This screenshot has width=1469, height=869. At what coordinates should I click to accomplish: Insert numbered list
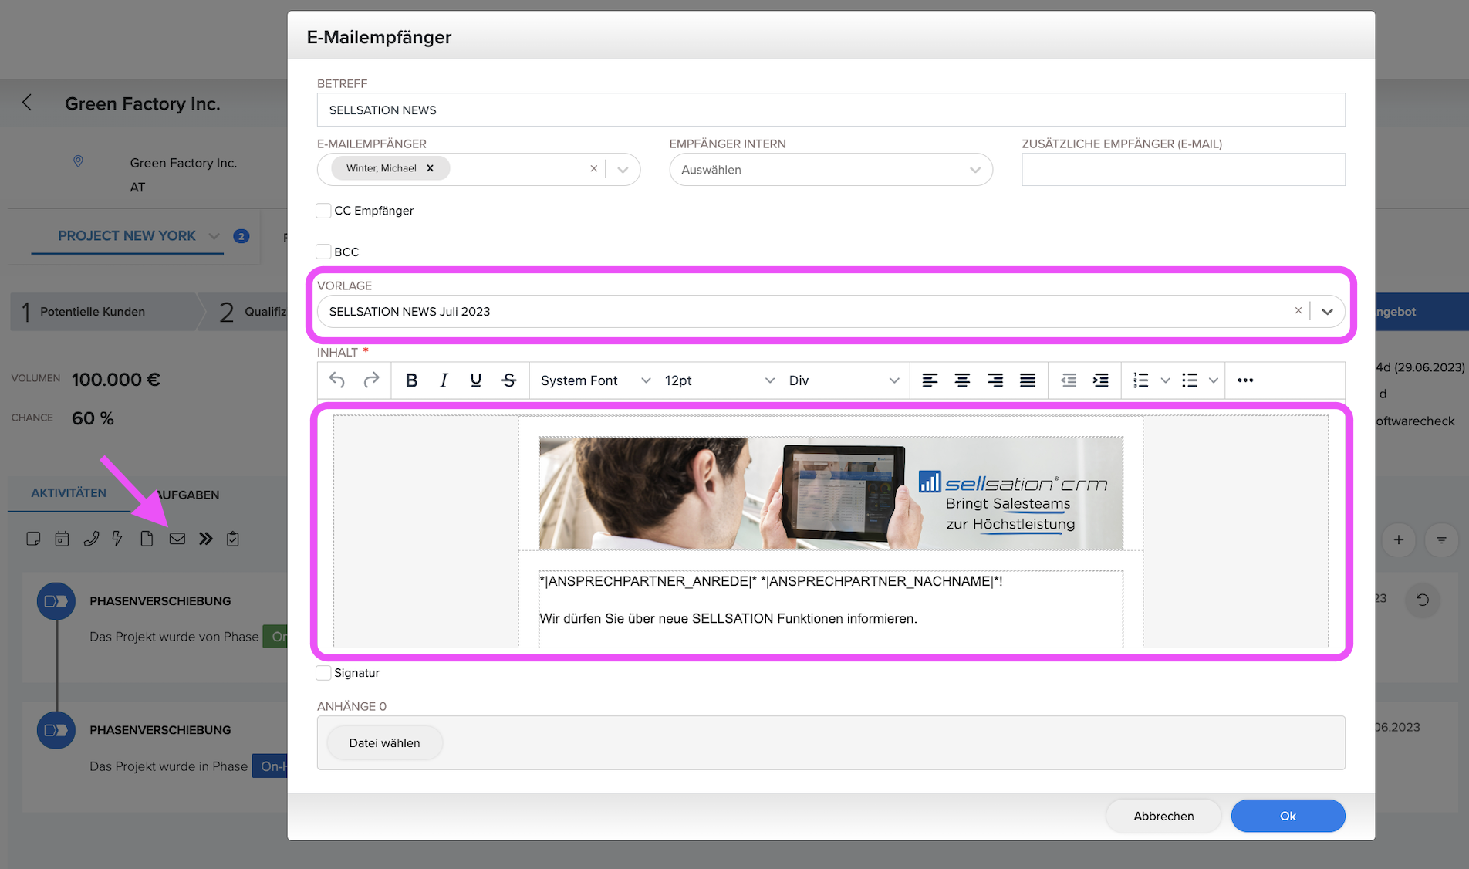pos(1141,380)
